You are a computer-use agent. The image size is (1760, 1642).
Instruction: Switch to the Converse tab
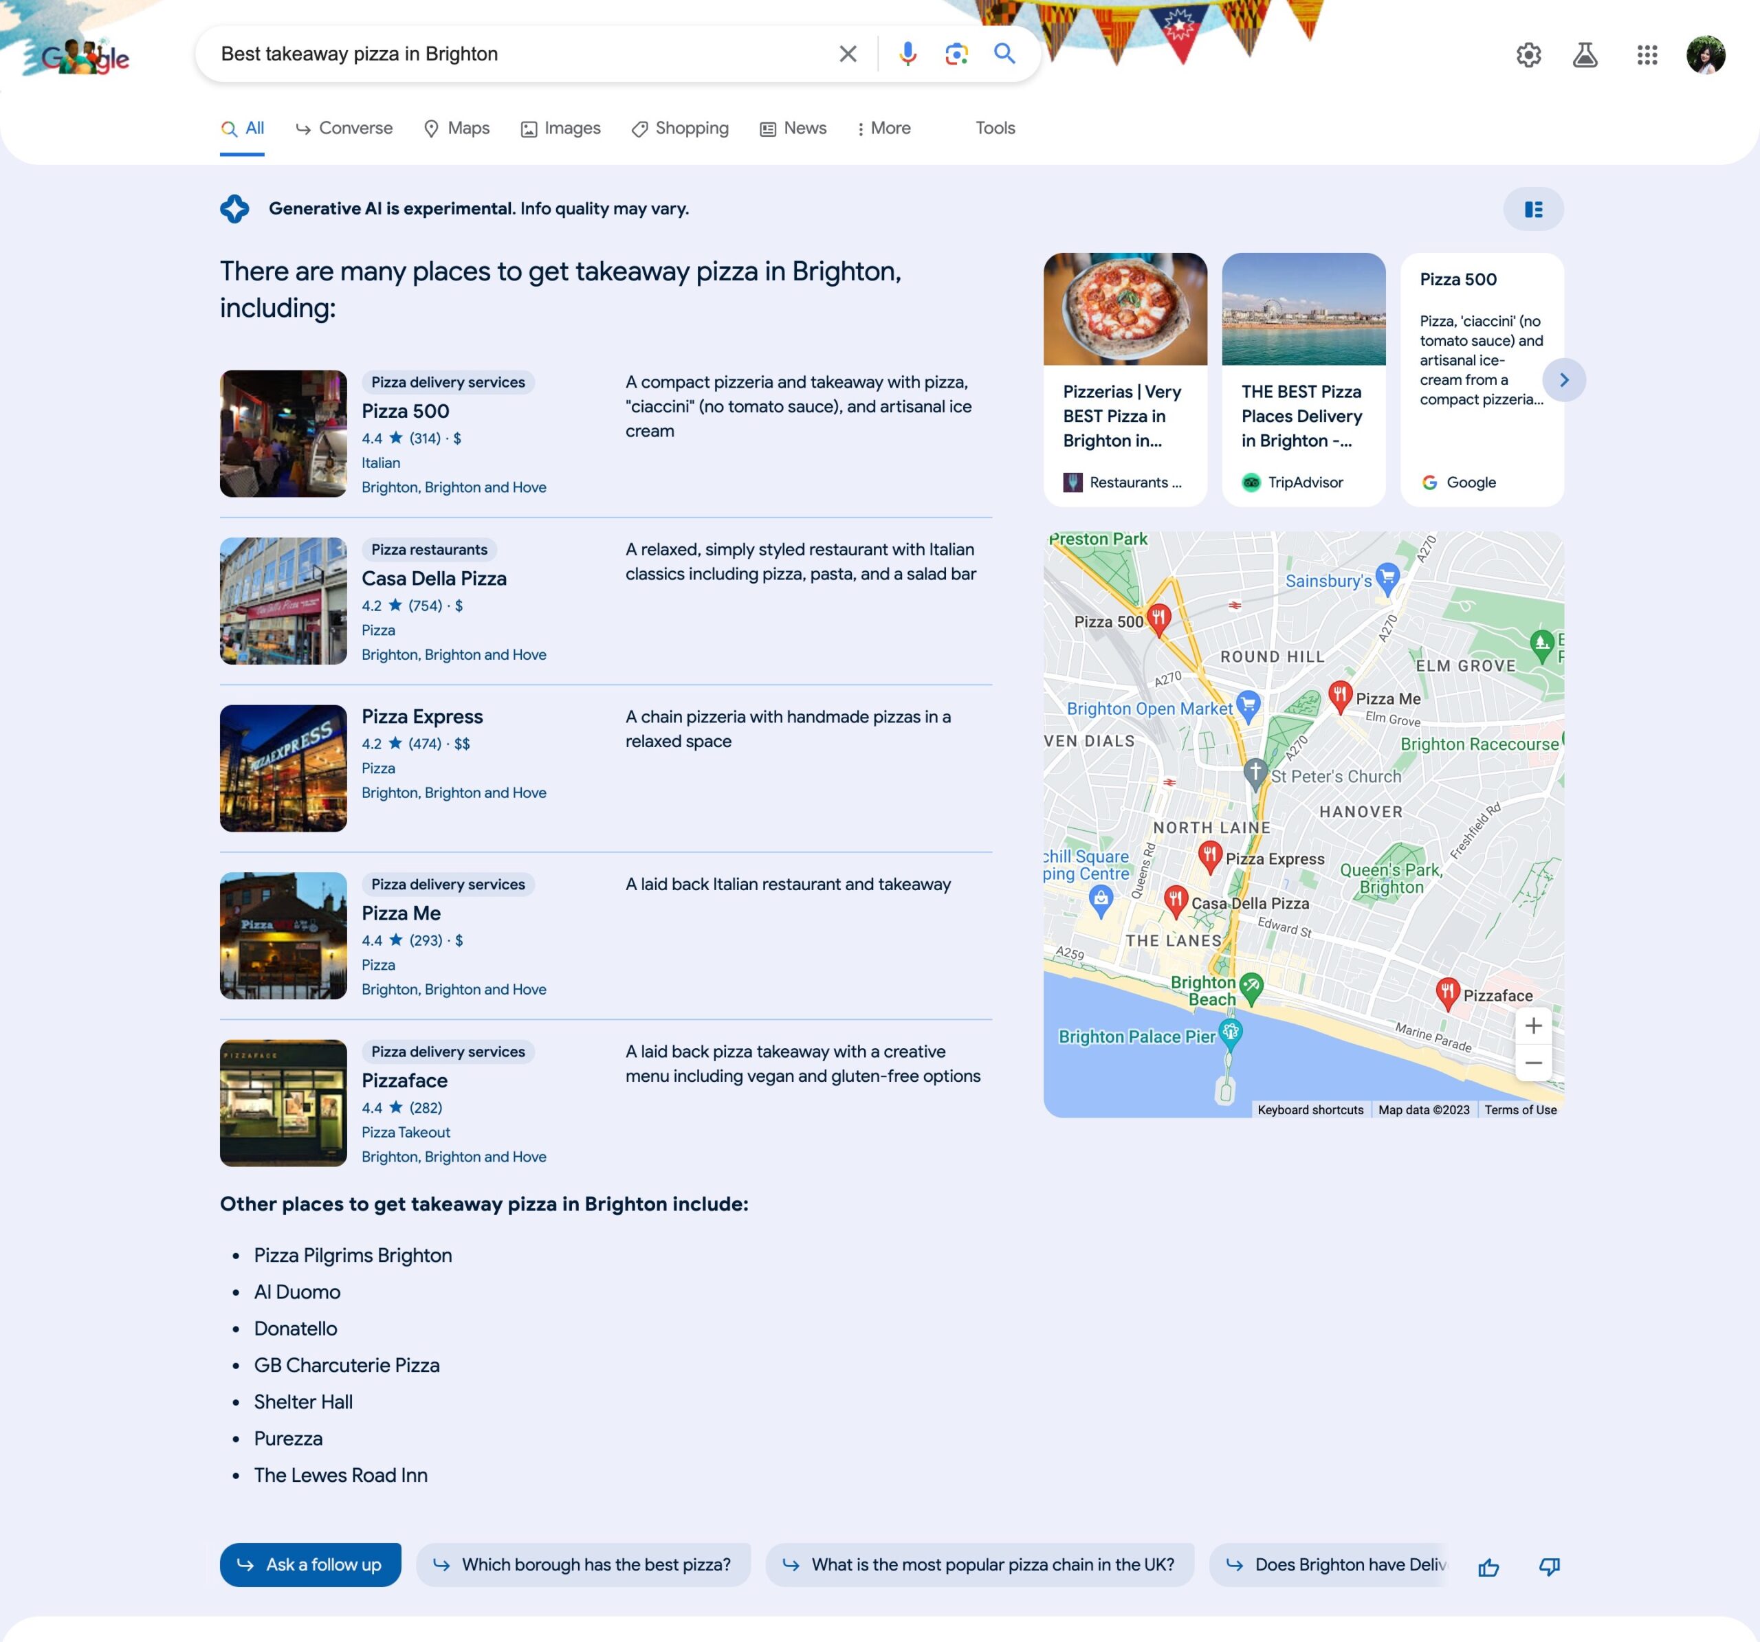click(x=344, y=129)
